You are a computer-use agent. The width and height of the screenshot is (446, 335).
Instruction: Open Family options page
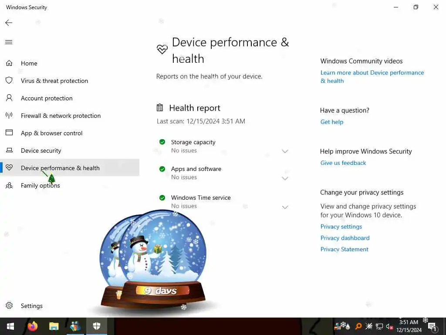pyautogui.click(x=70, y=185)
